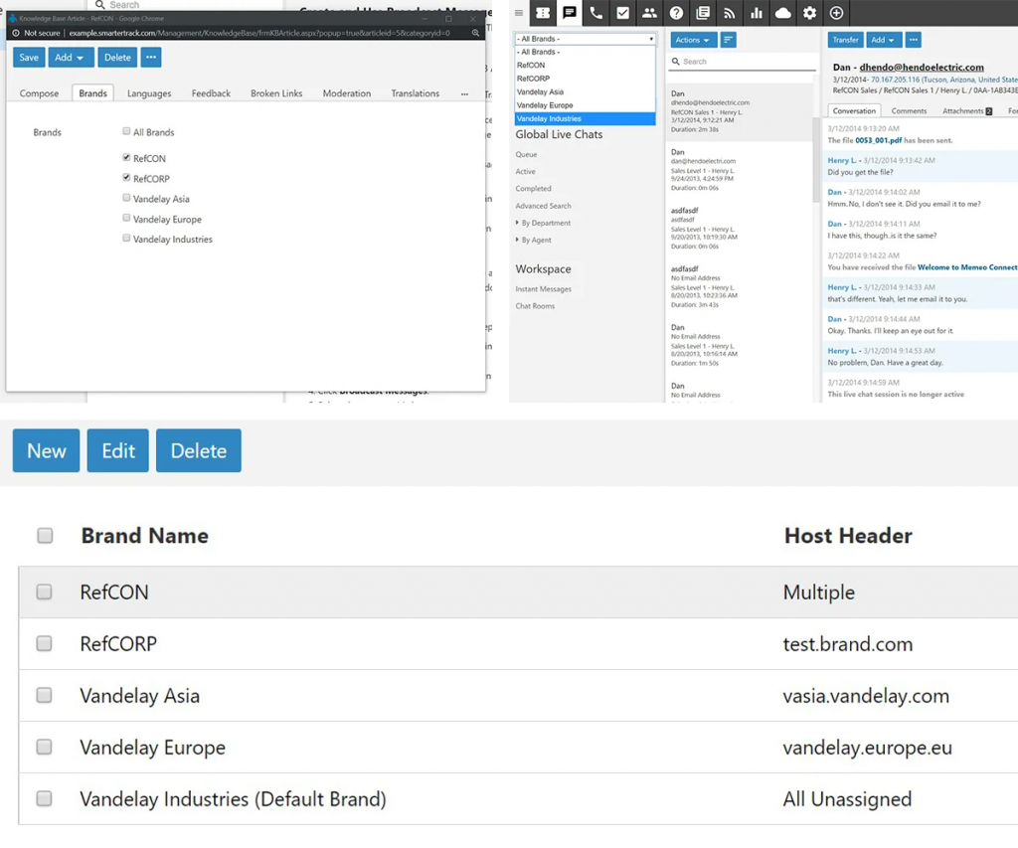Uncheck the RefCORP brand checkbox in popup
The height and width of the screenshot is (848, 1018).
coord(126,177)
